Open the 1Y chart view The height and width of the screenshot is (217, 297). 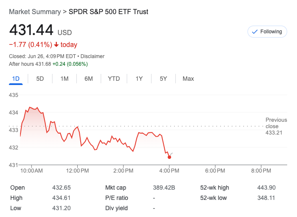pyautogui.click(x=139, y=79)
